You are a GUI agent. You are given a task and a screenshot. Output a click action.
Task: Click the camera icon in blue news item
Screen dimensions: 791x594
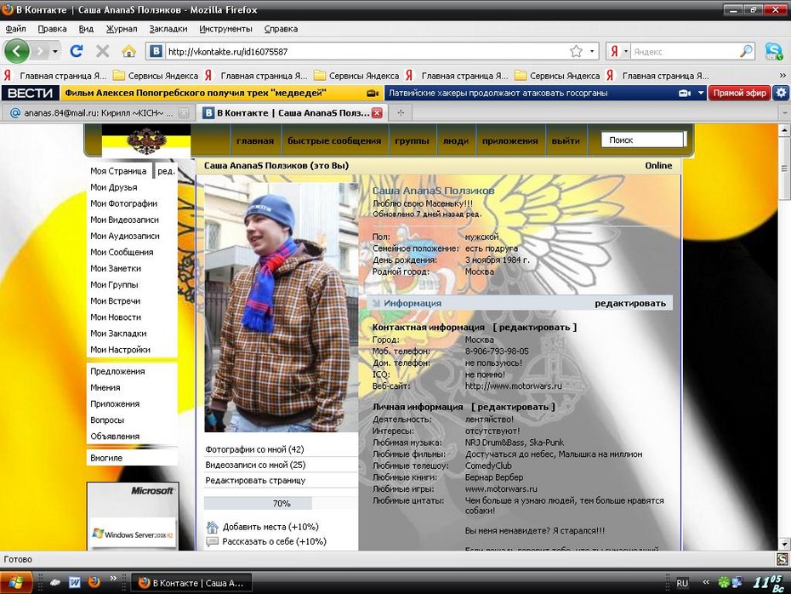point(685,94)
